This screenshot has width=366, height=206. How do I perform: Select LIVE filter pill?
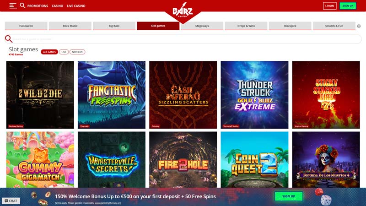64,52
